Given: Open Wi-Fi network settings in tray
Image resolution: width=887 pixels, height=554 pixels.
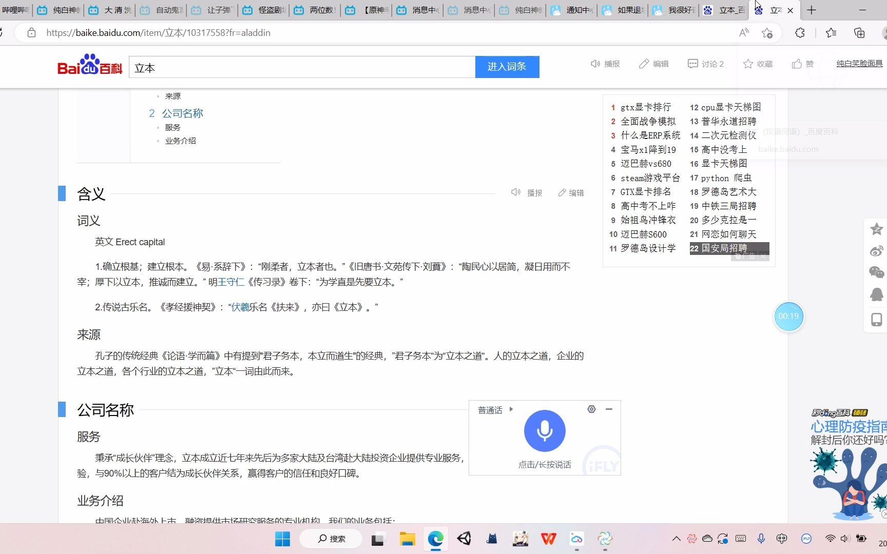Looking at the screenshot, I should (x=830, y=538).
